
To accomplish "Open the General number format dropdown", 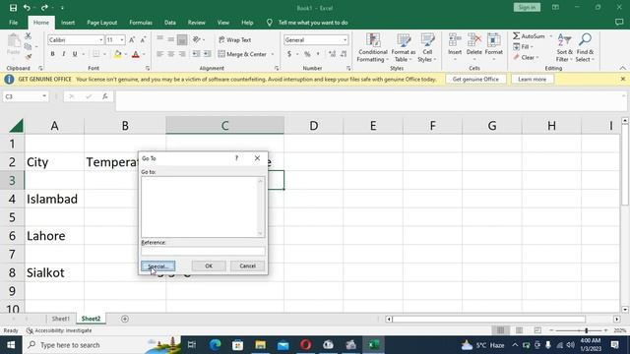I will 345,40.
